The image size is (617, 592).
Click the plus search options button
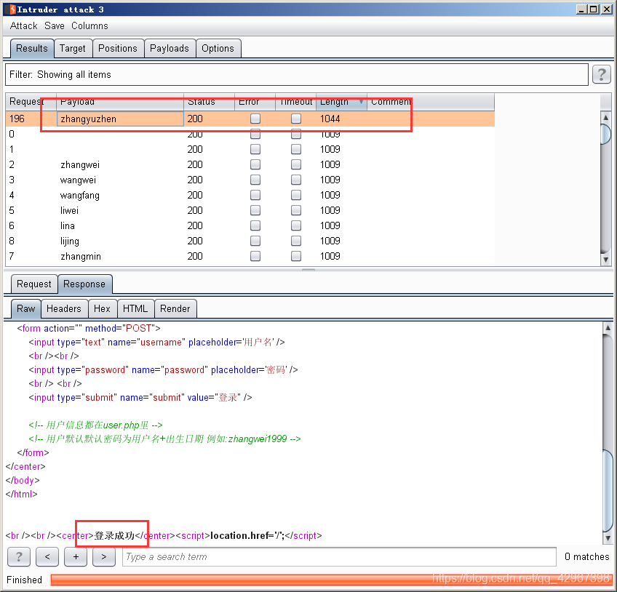pyautogui.click(x=76, y=556)
